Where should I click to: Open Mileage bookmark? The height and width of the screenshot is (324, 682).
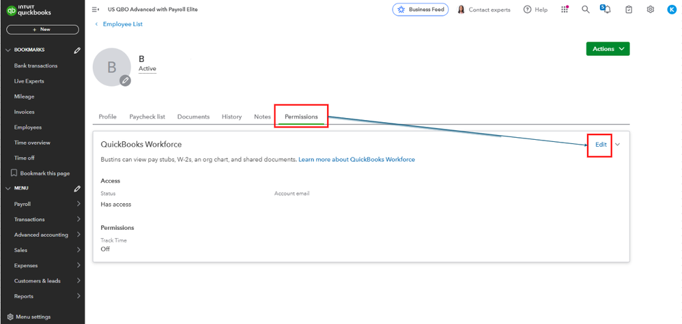(24, 96)
